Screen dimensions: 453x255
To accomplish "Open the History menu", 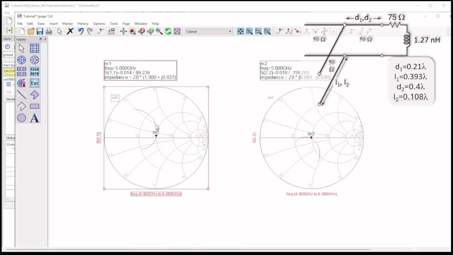I will coord(83,23).
